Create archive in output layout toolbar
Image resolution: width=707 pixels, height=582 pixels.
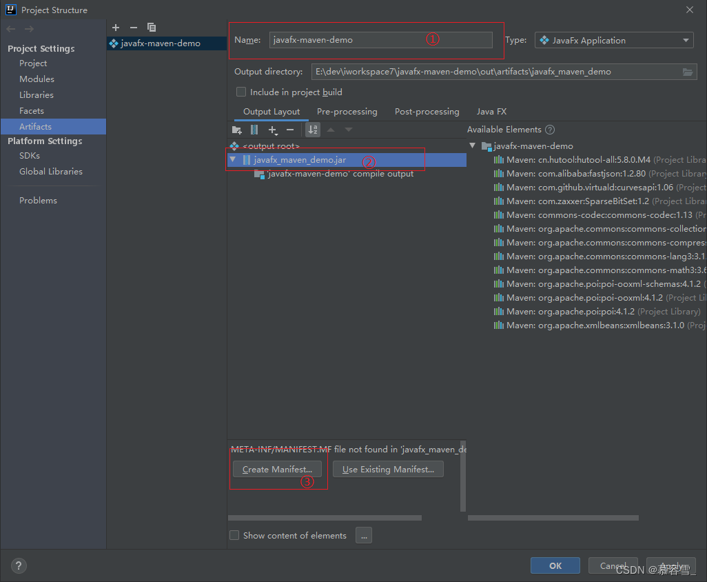click(x=254, y=130)
